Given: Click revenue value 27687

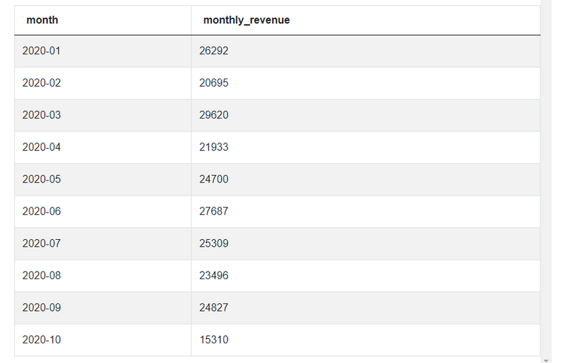Looking at the screenshot, I should pos(213,211).
